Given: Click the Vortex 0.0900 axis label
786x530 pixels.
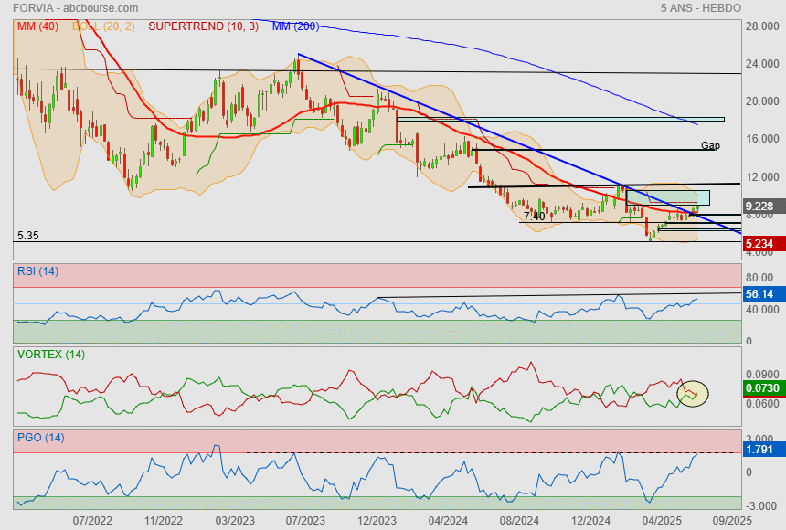Looking at the screenshot, I should click(762, 375).
